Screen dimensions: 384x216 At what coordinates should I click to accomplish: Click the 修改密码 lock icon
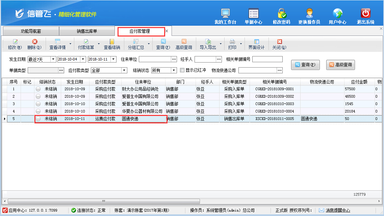click(282, 14)
